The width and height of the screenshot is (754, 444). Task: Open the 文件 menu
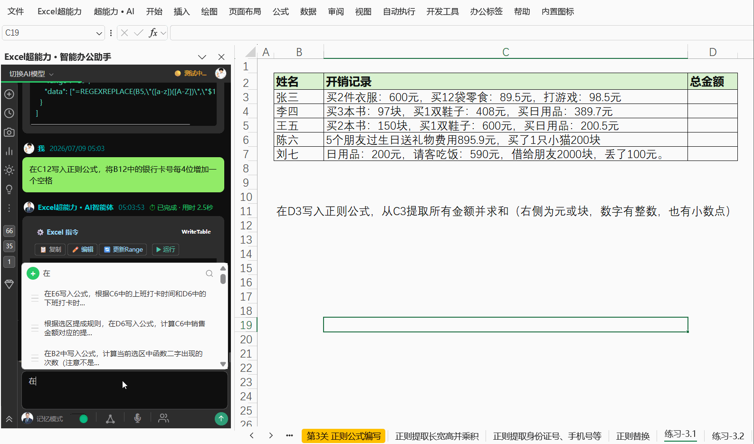pyautogui.click(x=16, y=11)
